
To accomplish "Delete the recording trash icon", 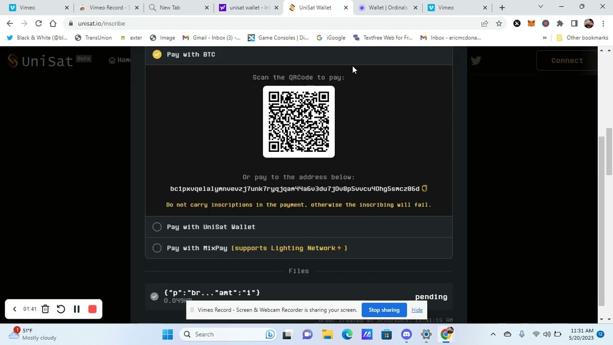I will (45, 309).
